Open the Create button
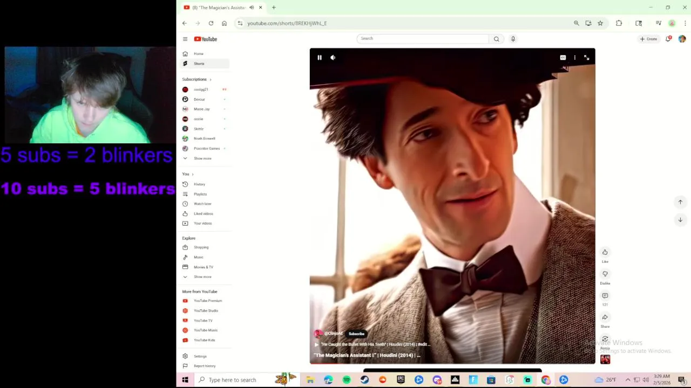Screen dimensions: 691x388 pos(648,39)
